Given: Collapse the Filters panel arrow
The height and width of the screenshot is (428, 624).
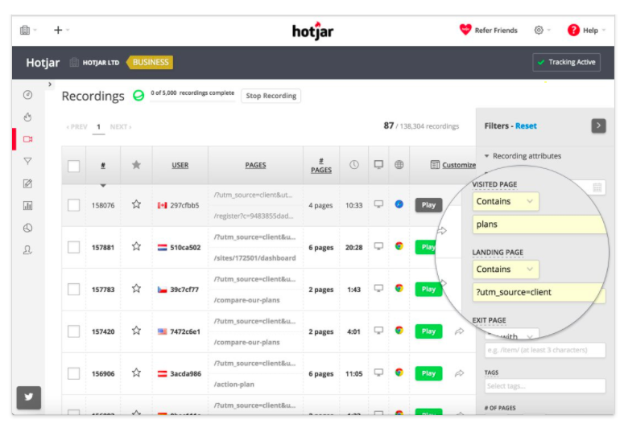Looking at the screenshot, I should click(x=598, y=126).
